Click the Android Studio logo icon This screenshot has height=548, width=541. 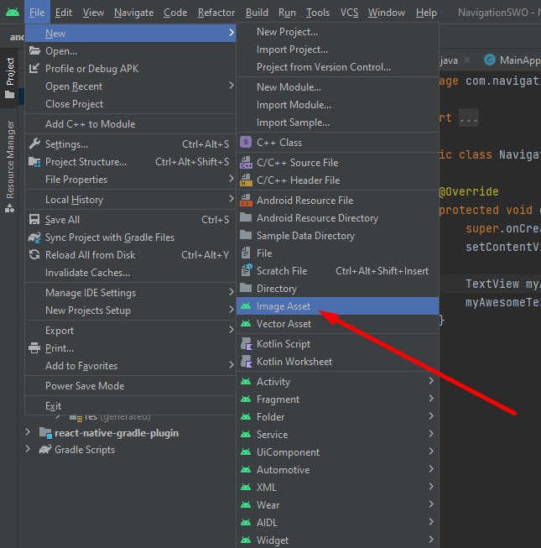(x=11, y=13)
